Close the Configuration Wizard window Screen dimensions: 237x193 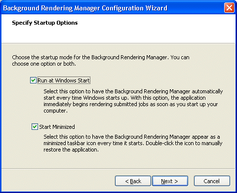pos(229,7)
